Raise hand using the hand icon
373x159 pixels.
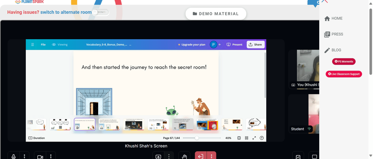184,157
